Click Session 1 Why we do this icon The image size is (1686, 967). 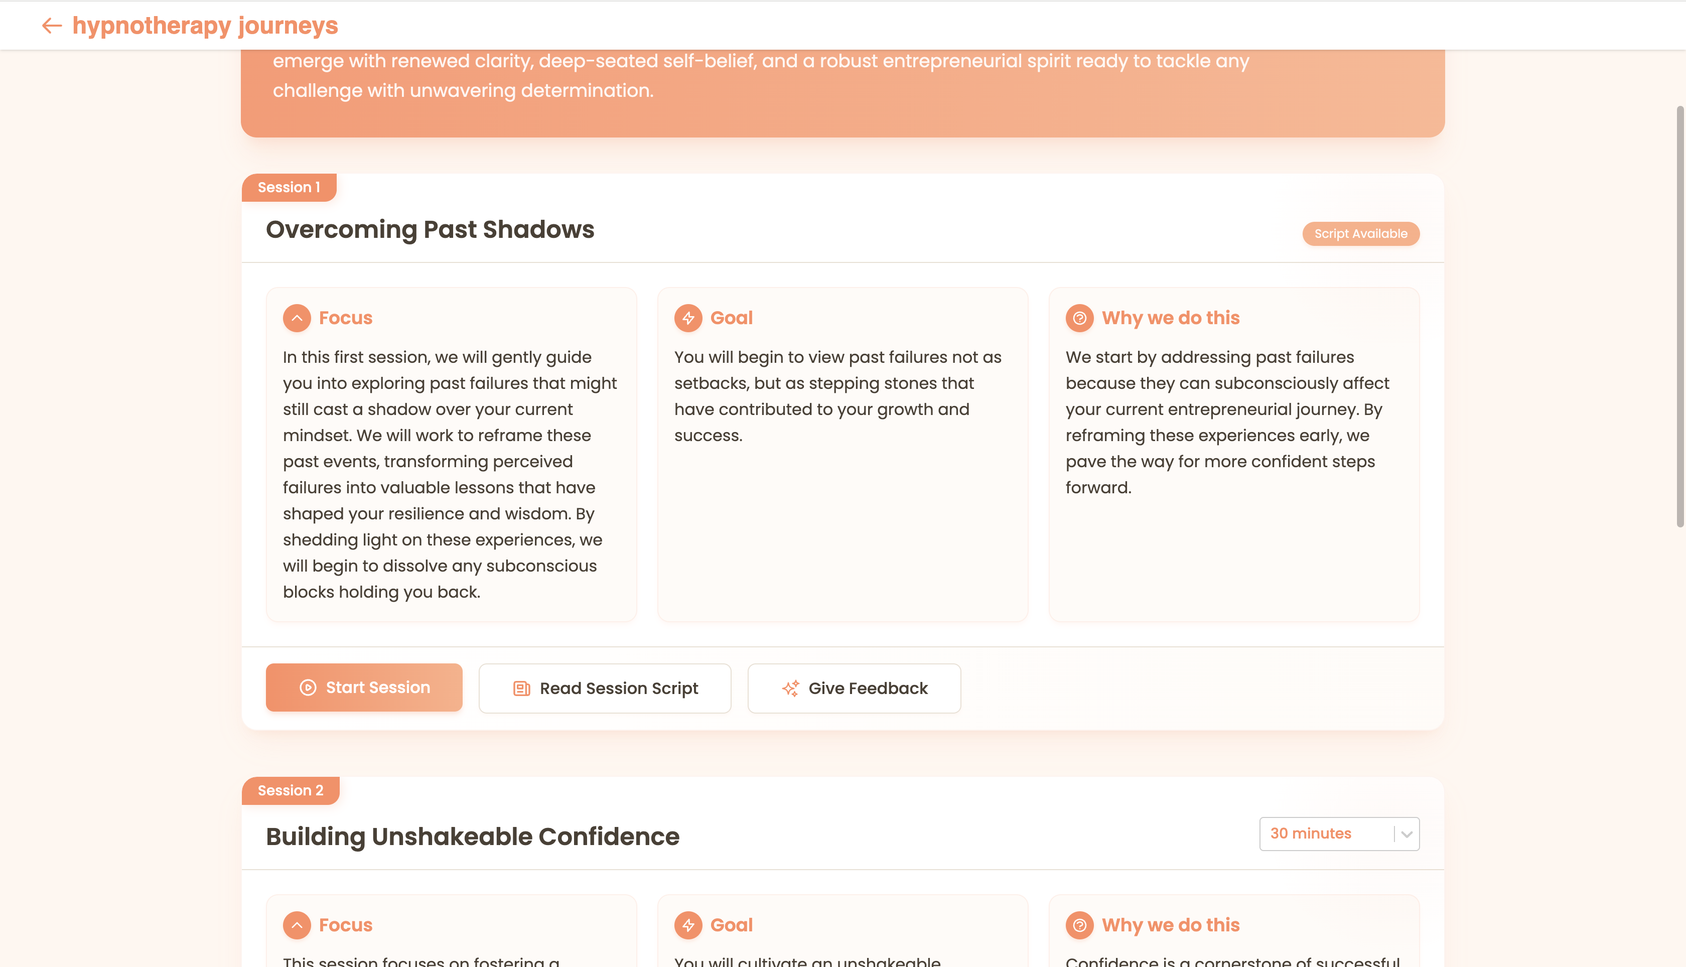(1079, 318)
